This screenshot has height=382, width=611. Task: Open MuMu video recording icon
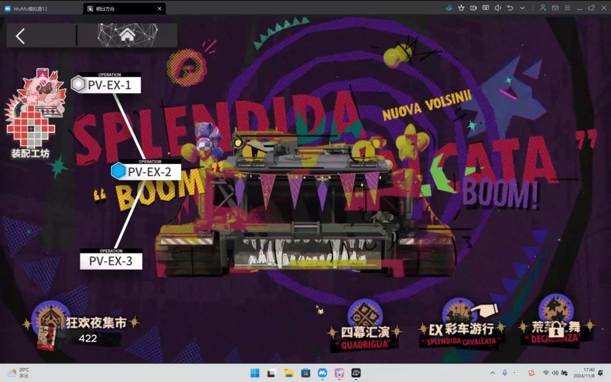pos(474,8)
